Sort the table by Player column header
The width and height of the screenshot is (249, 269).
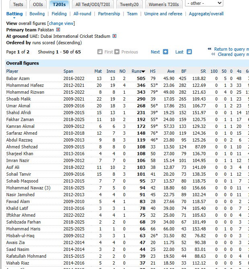[x=12, y=71]
